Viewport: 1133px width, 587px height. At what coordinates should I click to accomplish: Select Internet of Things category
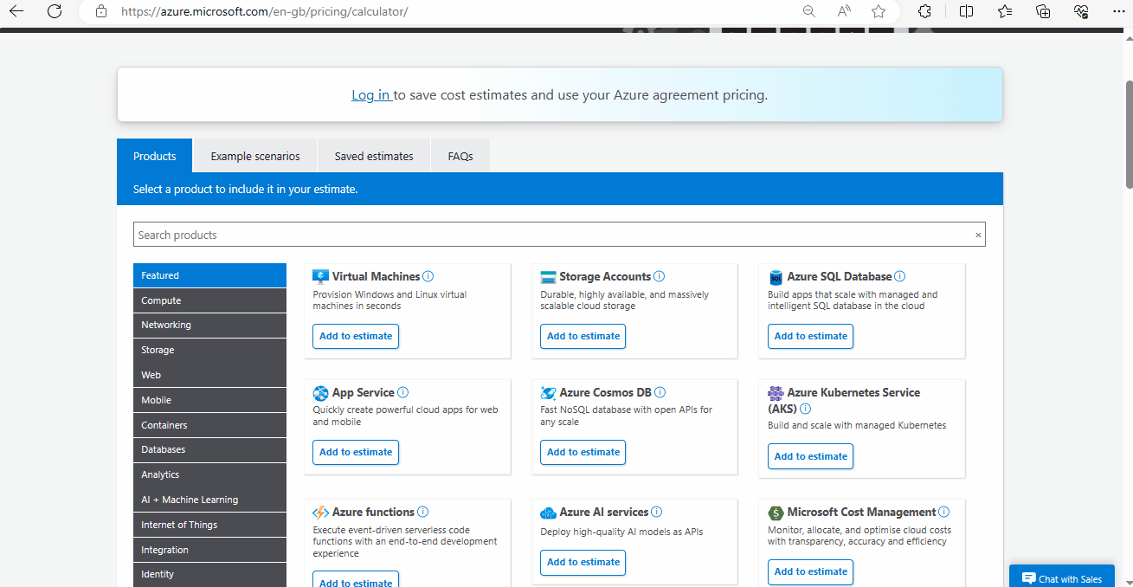click(x=209, y=525)
